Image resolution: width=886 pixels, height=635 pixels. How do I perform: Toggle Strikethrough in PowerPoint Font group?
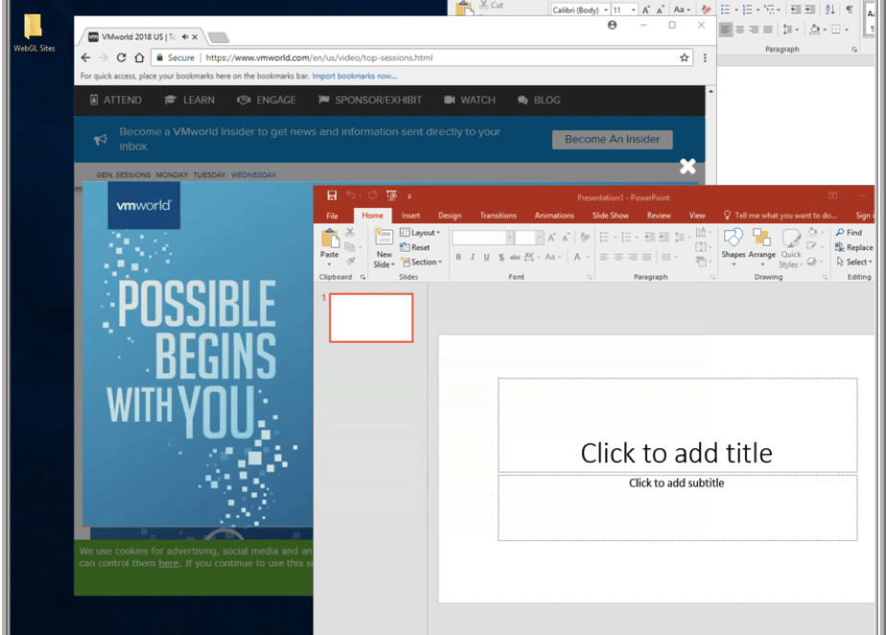[x=515, y=258]
